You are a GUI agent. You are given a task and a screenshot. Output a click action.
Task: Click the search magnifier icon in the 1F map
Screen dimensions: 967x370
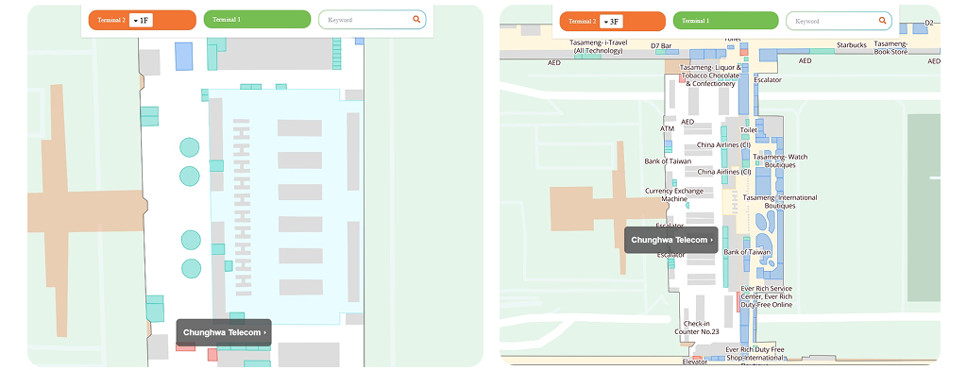tap(416, 20)
